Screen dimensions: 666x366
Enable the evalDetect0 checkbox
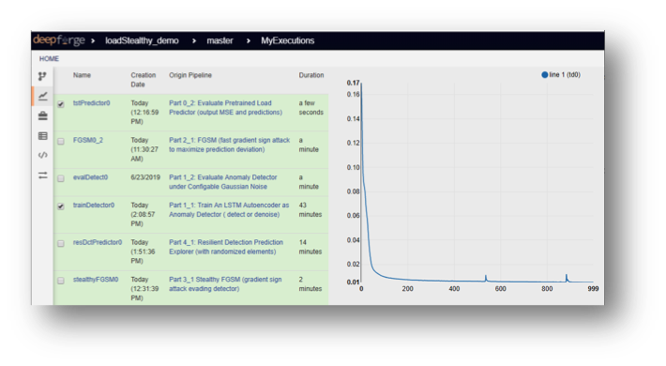[x=61, y=178]
